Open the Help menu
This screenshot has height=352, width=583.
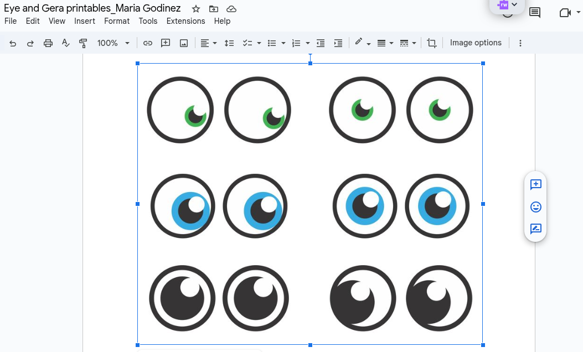(222, 21)
